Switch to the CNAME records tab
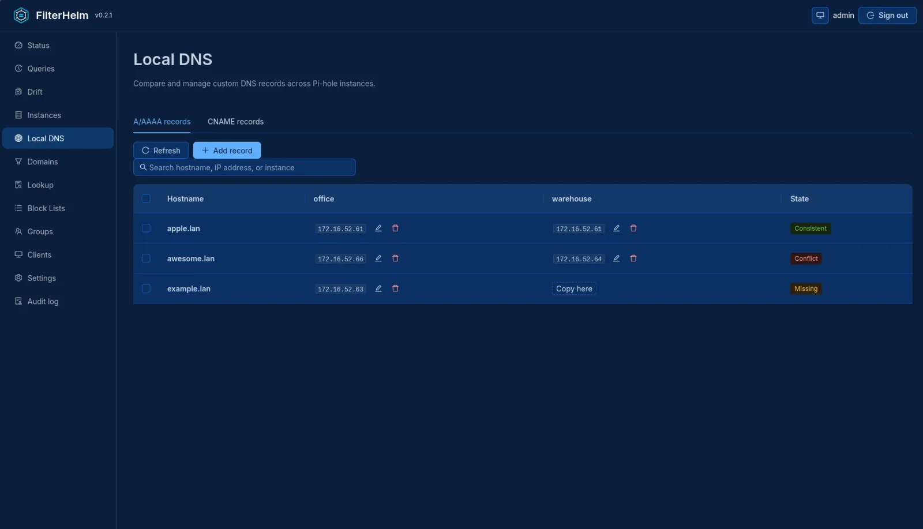The image size is (923, 529). point(235,122)
